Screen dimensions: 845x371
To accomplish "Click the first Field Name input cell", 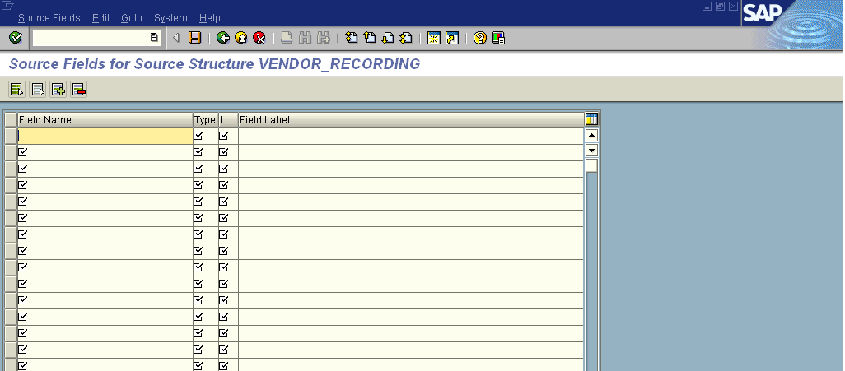I will (x=104, y=136).
